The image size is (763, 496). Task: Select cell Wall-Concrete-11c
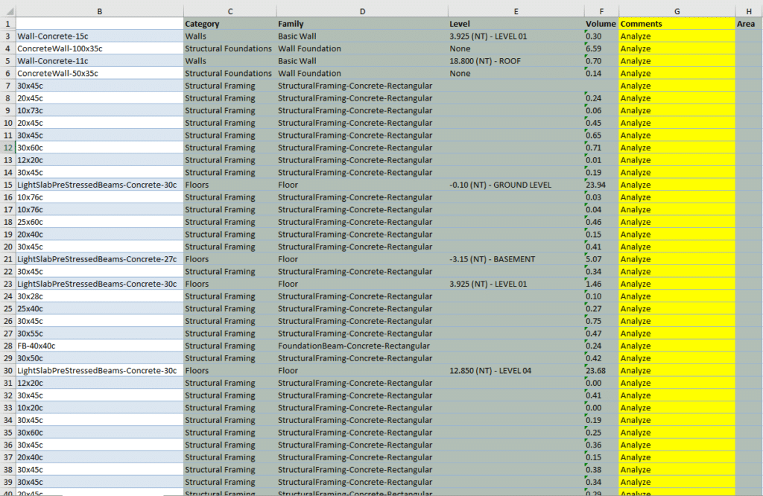100,61
